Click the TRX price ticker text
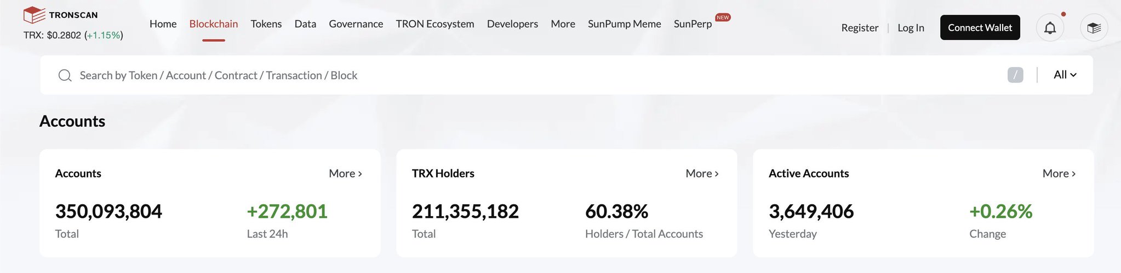The height and width of the screenshot is (273, 1121). point(73,35)
